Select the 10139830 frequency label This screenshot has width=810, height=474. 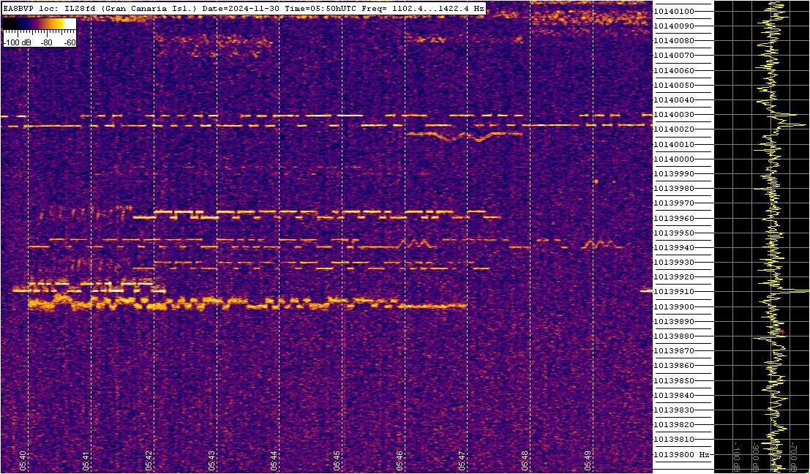674,410
